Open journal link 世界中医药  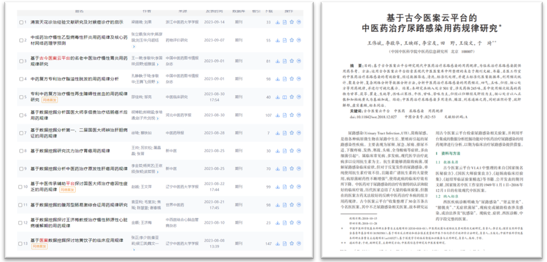[175, 204]
